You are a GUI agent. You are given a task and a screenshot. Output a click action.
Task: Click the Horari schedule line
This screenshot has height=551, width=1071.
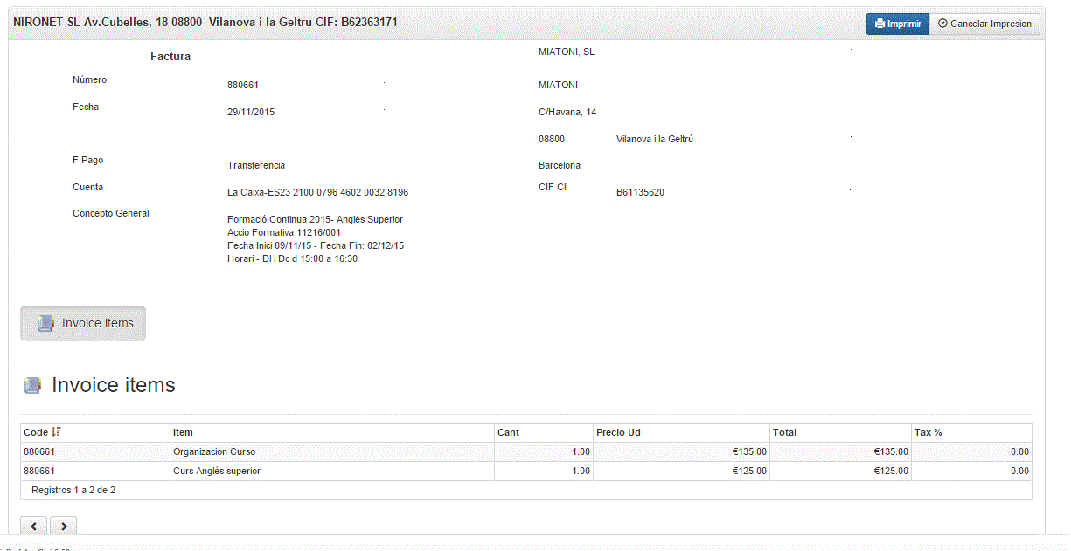pyautogui.click(x=292, y=259)
